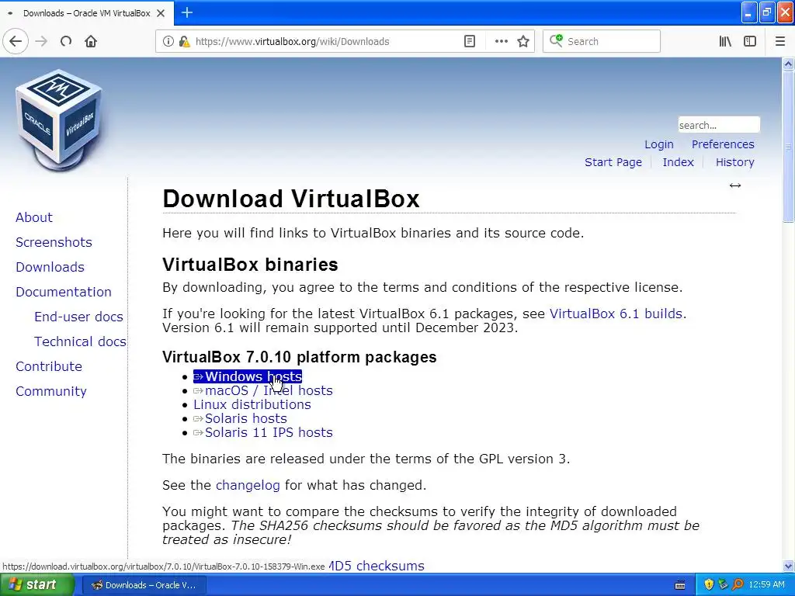Follow the VirtualBox 6.1 builds link
The width and height of the screenshot is (795, 596).
(x=616, y=314)
